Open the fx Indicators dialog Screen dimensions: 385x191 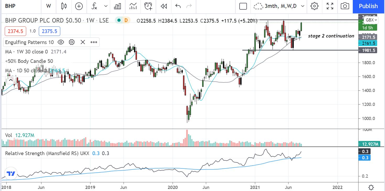[95, 6]
